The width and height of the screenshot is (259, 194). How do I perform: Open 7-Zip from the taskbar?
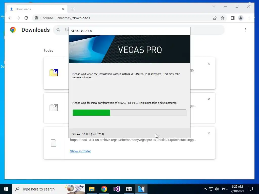point(129,189)
